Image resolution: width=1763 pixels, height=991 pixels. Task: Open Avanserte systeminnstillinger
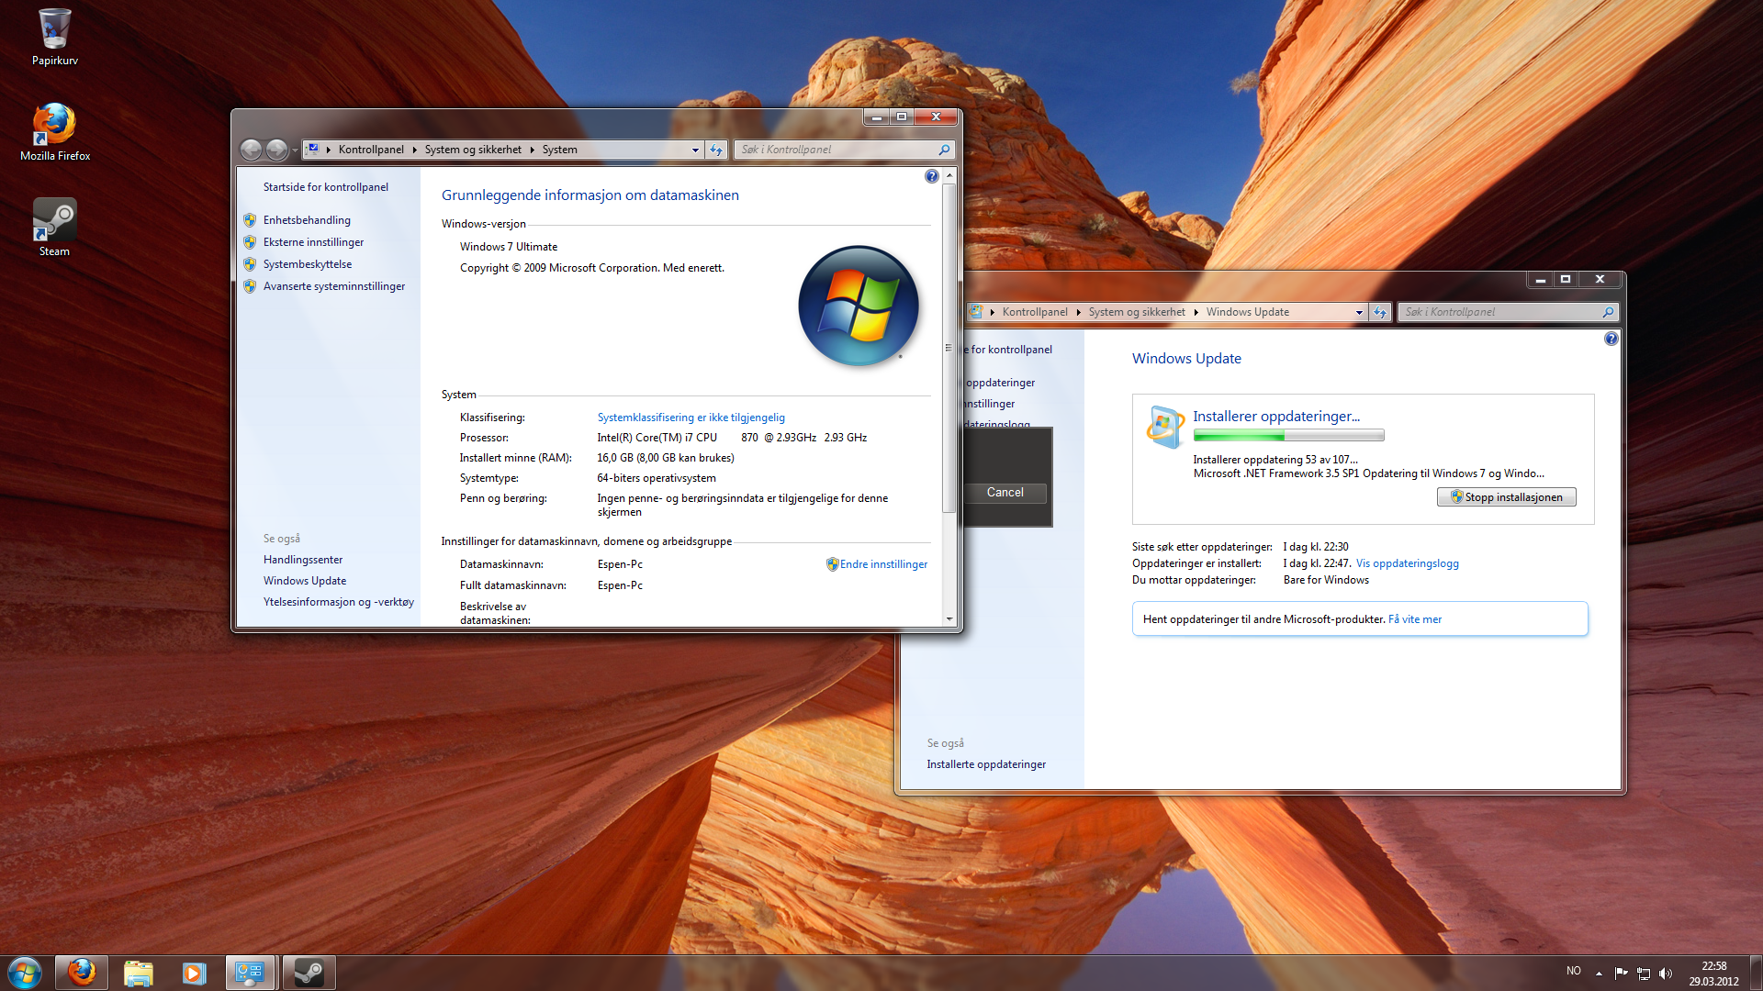[334, 286]
